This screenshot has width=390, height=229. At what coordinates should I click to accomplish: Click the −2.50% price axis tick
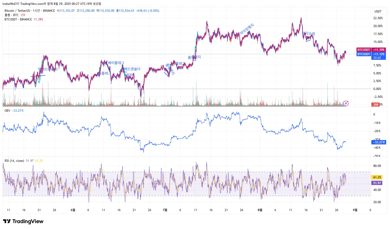[x=378, y=97]
